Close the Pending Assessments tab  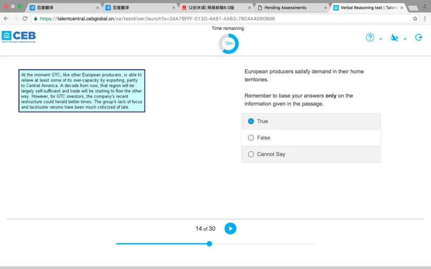click(325, 8)
